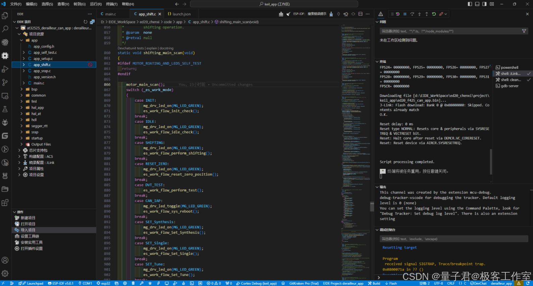Collapse the 终端 section
This screenshot has height=286, width=533.
click(x=377, y=62)
